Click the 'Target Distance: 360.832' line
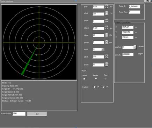 pyautogui.click(x=13, y=98)
